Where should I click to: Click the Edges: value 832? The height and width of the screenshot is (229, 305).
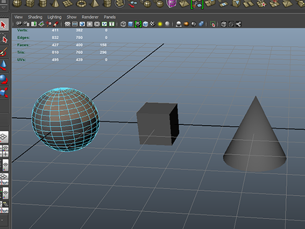[x=55, y=38]
